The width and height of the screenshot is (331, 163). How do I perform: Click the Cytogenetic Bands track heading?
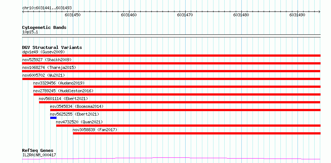[44, 27]
